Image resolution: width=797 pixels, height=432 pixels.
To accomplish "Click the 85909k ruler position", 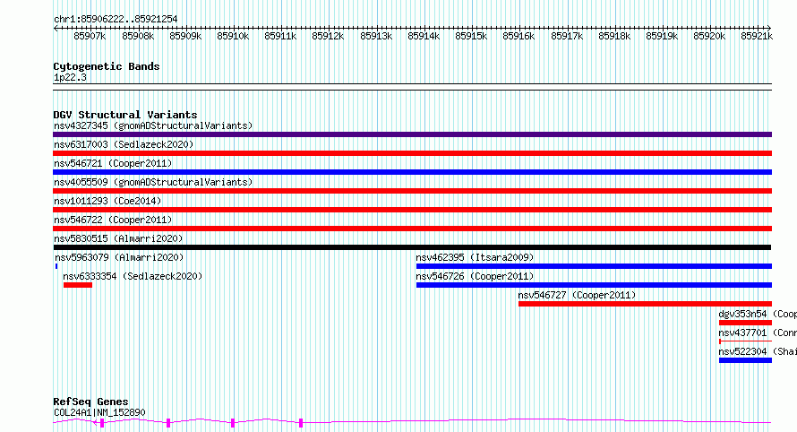I will [x=185, y=36].
